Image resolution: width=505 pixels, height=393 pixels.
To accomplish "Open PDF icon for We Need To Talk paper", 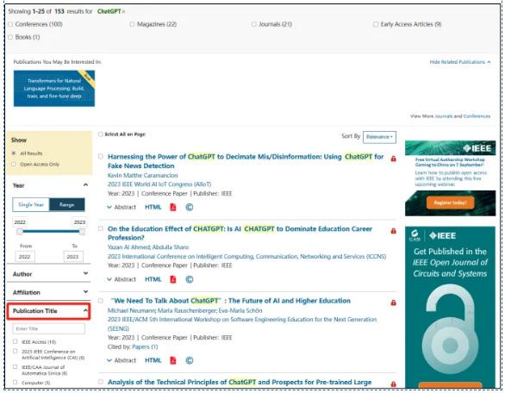I will coord(173,360).
